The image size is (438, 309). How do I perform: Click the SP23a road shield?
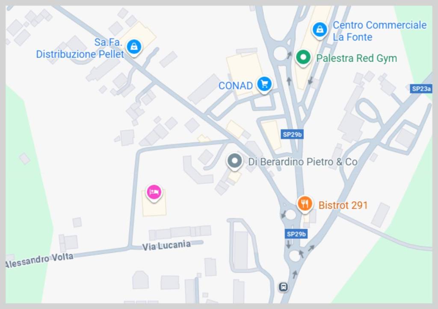[421, 89]
